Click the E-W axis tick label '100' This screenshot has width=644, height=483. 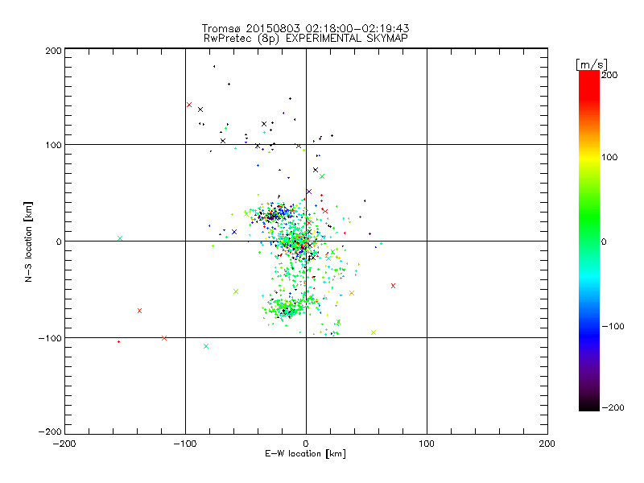(x=427, y=444)
